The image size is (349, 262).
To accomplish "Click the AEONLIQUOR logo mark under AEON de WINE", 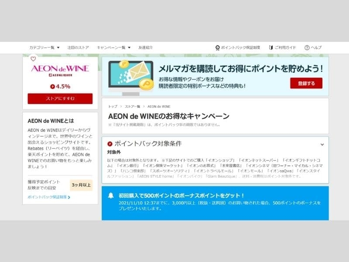I will click(60, 76).
